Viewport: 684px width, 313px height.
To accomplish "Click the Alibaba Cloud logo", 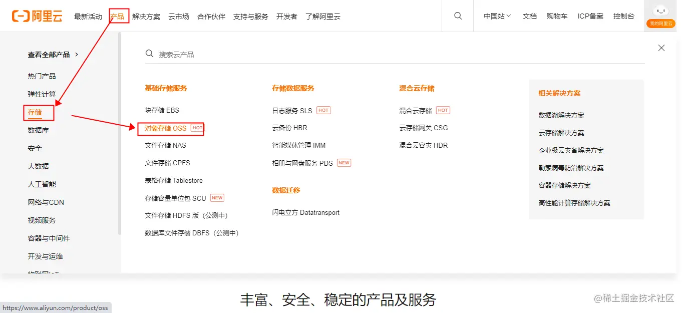I will 37,16.
